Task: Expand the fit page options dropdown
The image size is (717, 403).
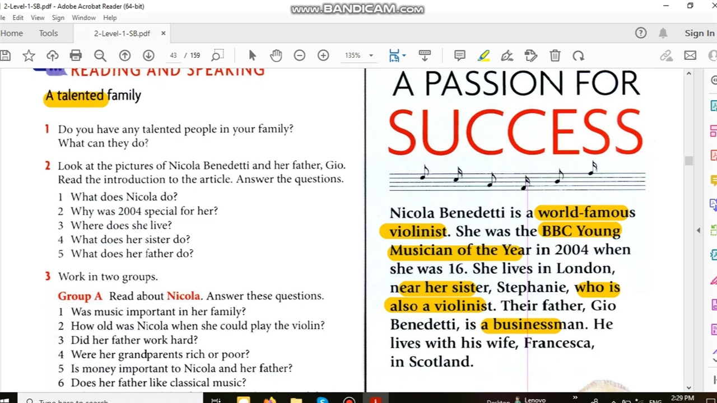Action: click(x=404, y=55)
